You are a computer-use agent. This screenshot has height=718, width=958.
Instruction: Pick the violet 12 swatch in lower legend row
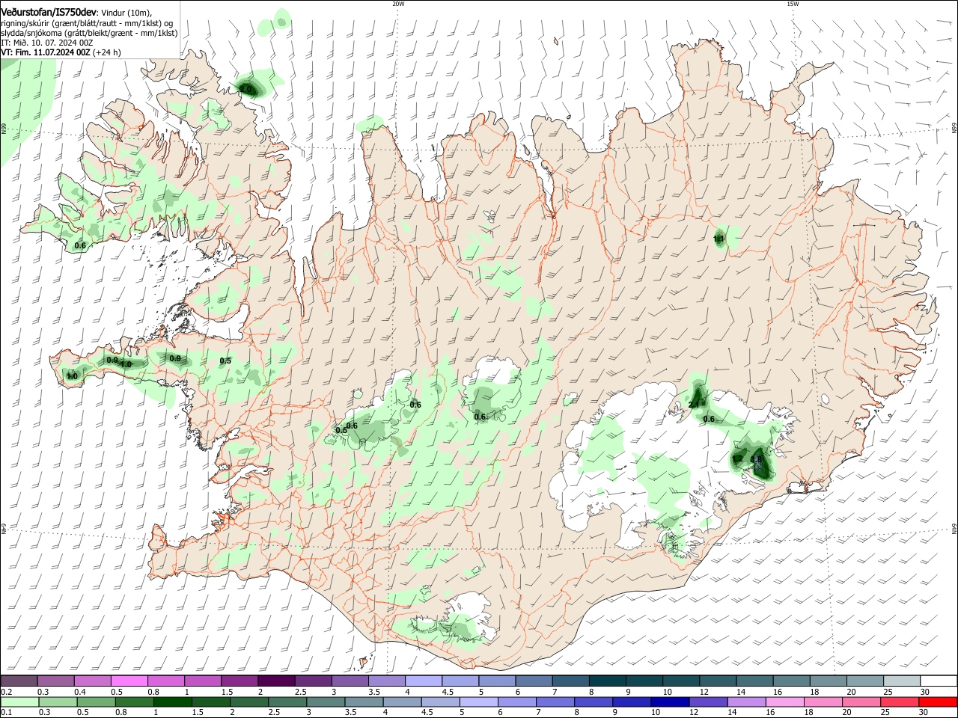click(707, 702)
